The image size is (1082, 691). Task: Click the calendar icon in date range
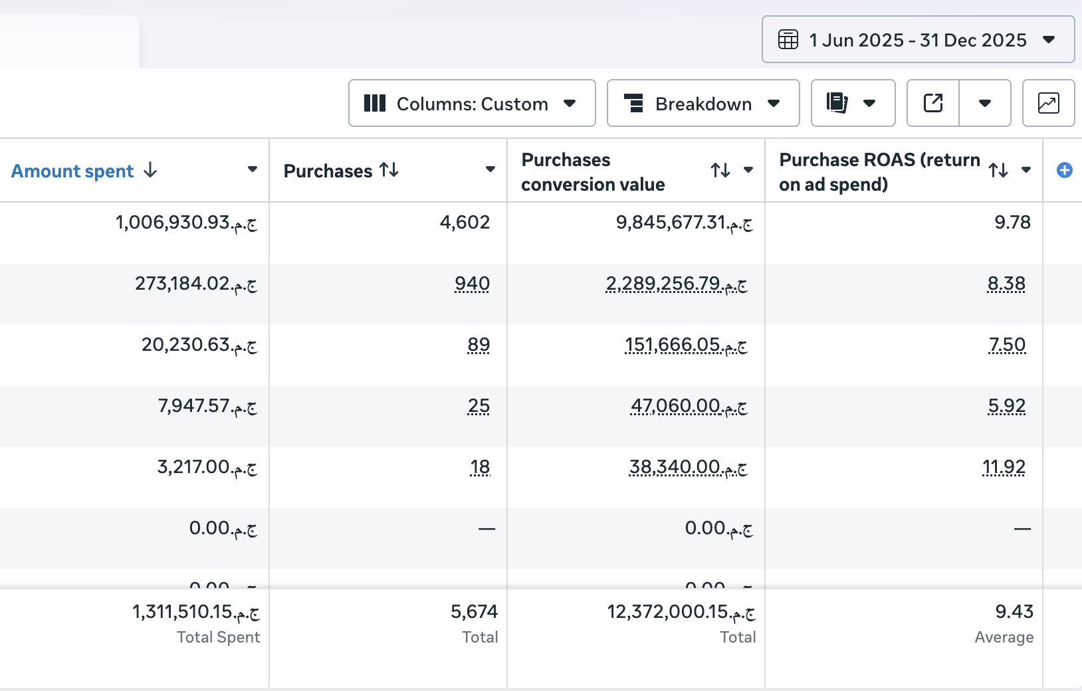788,40
